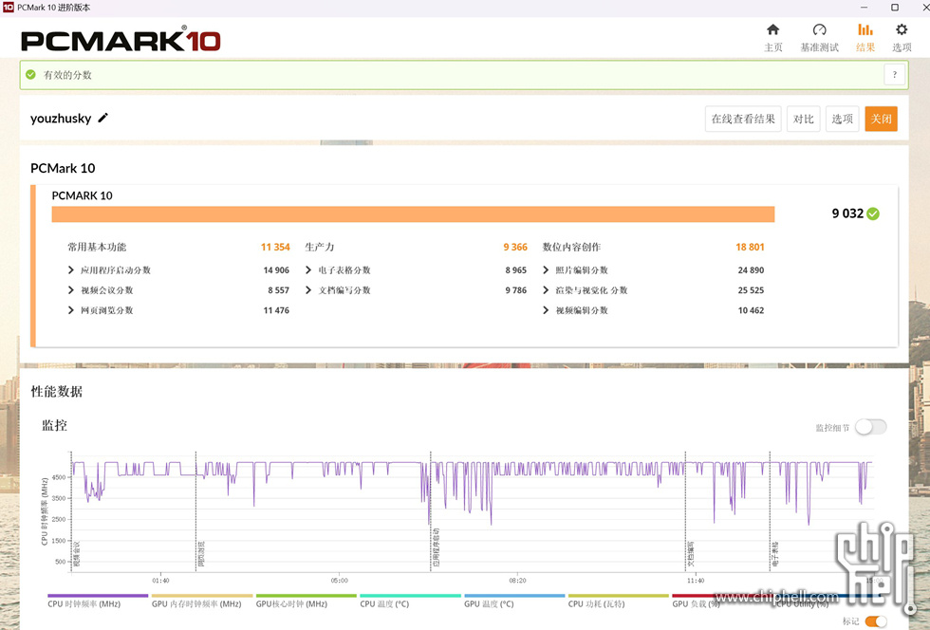Click the 选项 button next to 对比
Image resolution: width=930 pixels, height=630 pixels.
843,119
